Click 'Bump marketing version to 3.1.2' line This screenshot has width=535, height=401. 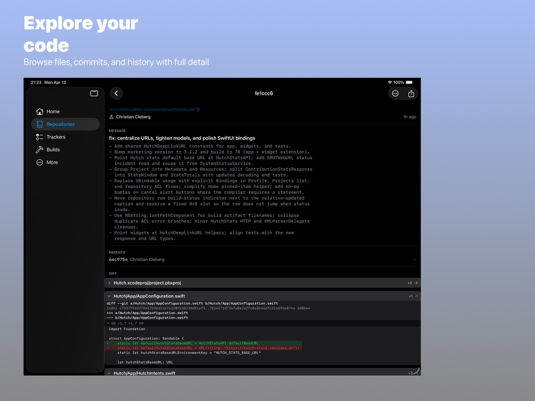click(212, 152)
